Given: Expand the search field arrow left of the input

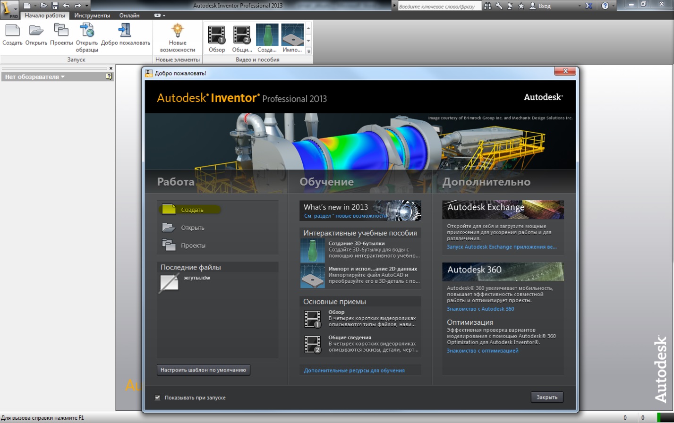Looking at the screenshot, I should [394, 6].
